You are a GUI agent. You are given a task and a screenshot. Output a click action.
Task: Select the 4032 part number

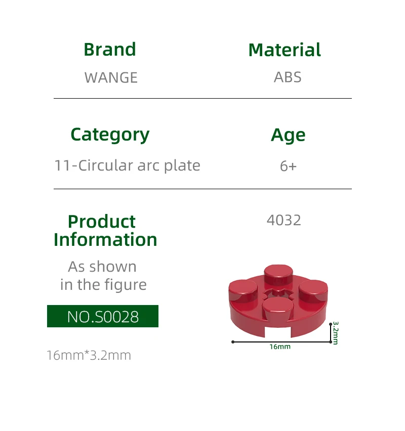pyautogui.click(x=284, y=220)
